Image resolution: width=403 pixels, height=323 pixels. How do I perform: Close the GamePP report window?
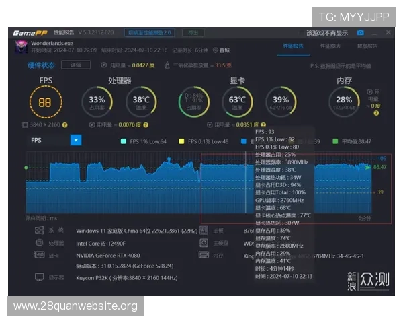click(x=388, y=32)
